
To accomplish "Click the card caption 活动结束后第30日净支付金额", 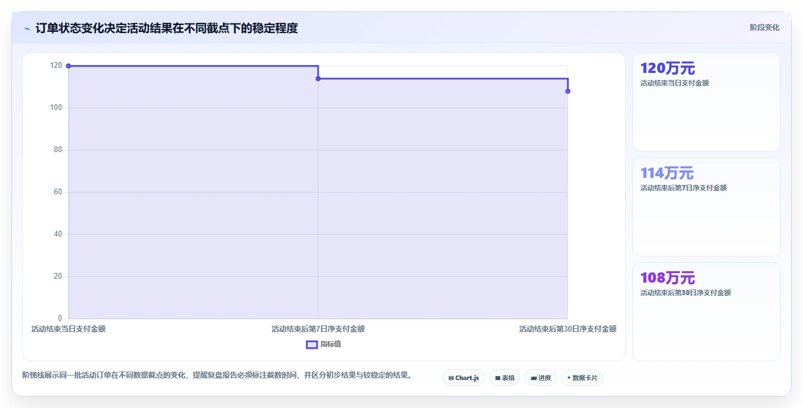I will tap(686, 293).
